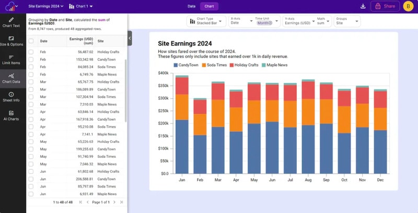Check the first Feb Holiday Crafts row

point(31,52)
